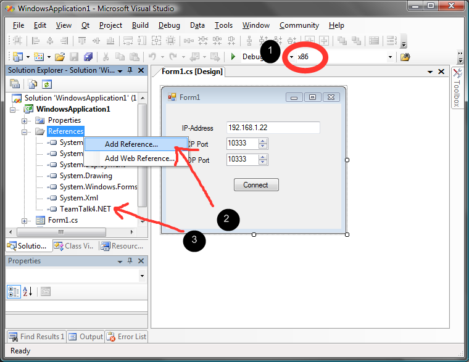Select TeamTalk4.NET reference in tree
The height and width of the screenshot is (362, 469).
click(85, 209)
